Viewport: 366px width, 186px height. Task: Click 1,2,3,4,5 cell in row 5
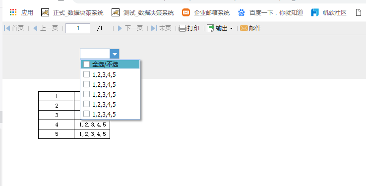92,134
